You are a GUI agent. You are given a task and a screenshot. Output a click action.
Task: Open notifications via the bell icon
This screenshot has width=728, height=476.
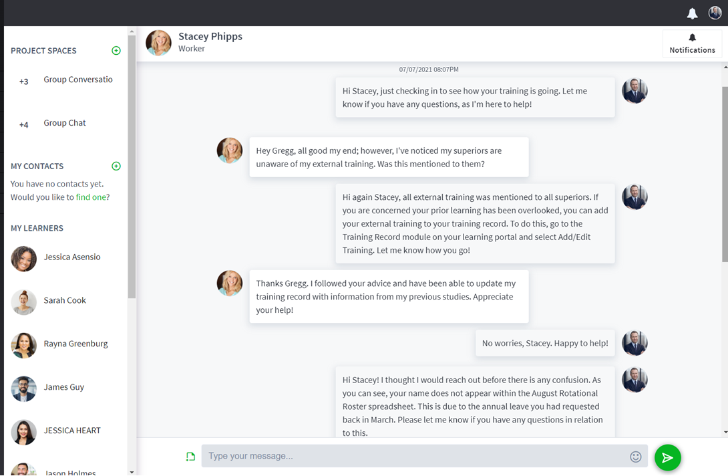[692, 13]
